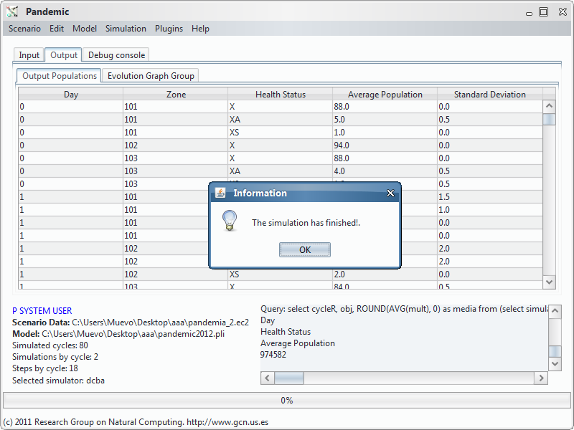Click Selected simulator: dcba text
The height and width of the screenshot is (430, 574).
click(58, 381)
